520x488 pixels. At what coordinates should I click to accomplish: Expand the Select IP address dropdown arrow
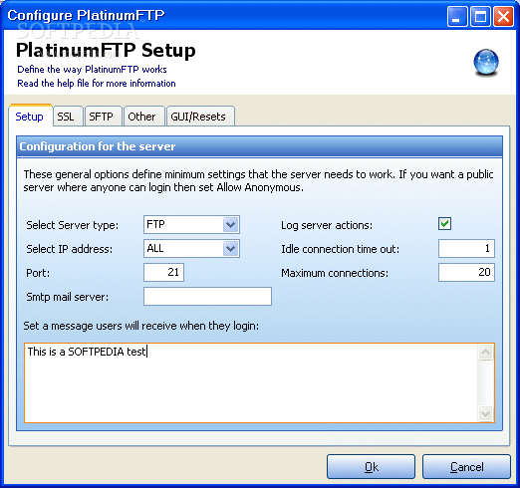click(230, 249)
